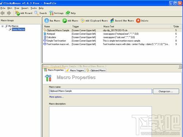This screenshot has height=137, width=183.
Task: Click the Run Macro button
Action: pos(52,20)
